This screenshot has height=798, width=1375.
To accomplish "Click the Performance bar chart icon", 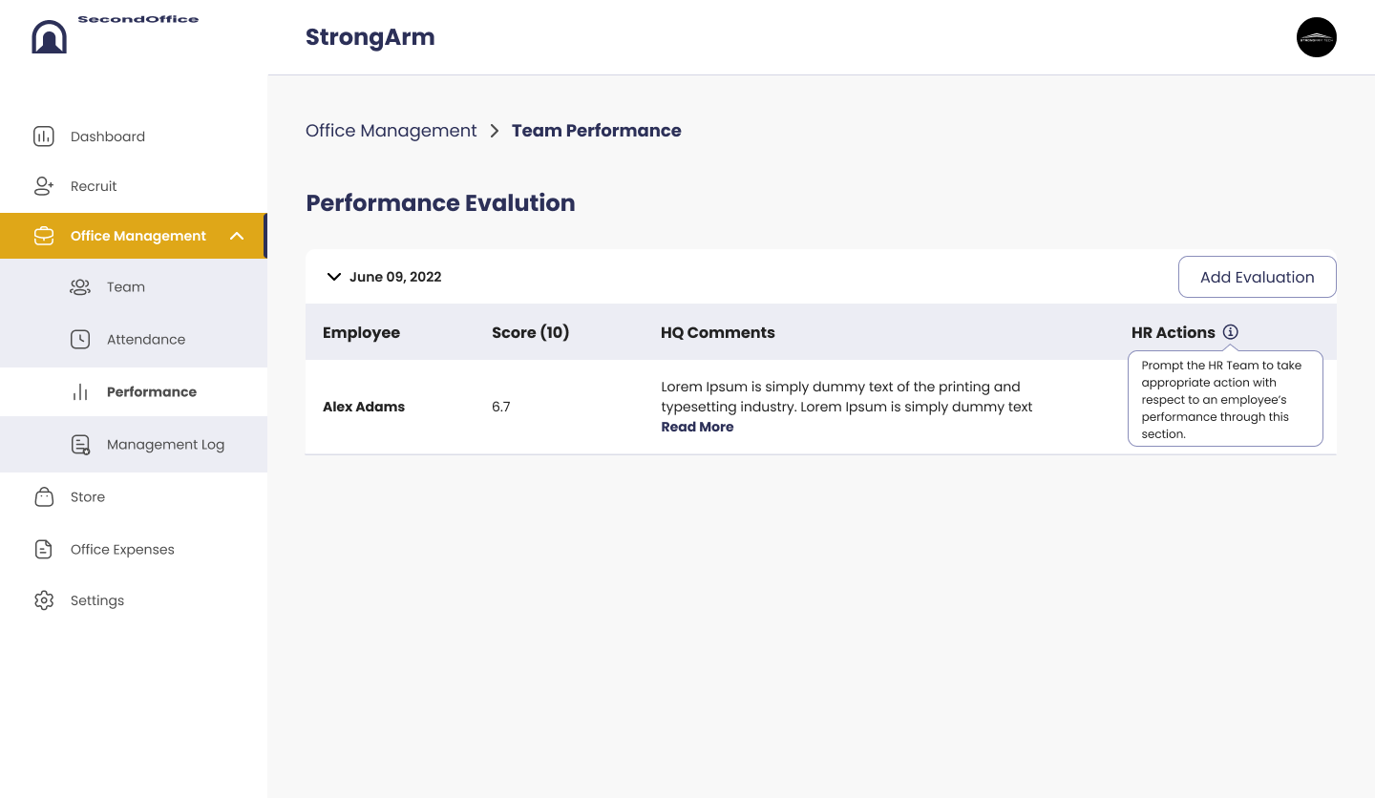I will [80, 392].
